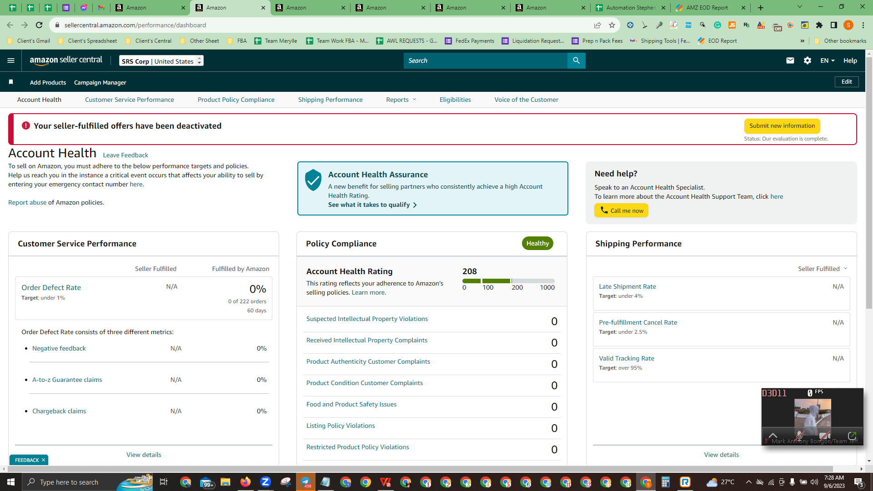Expand the video call overlay controls arrow
Image resolution: width=873 pixels, height=491 pixels.
pos(773,435)
